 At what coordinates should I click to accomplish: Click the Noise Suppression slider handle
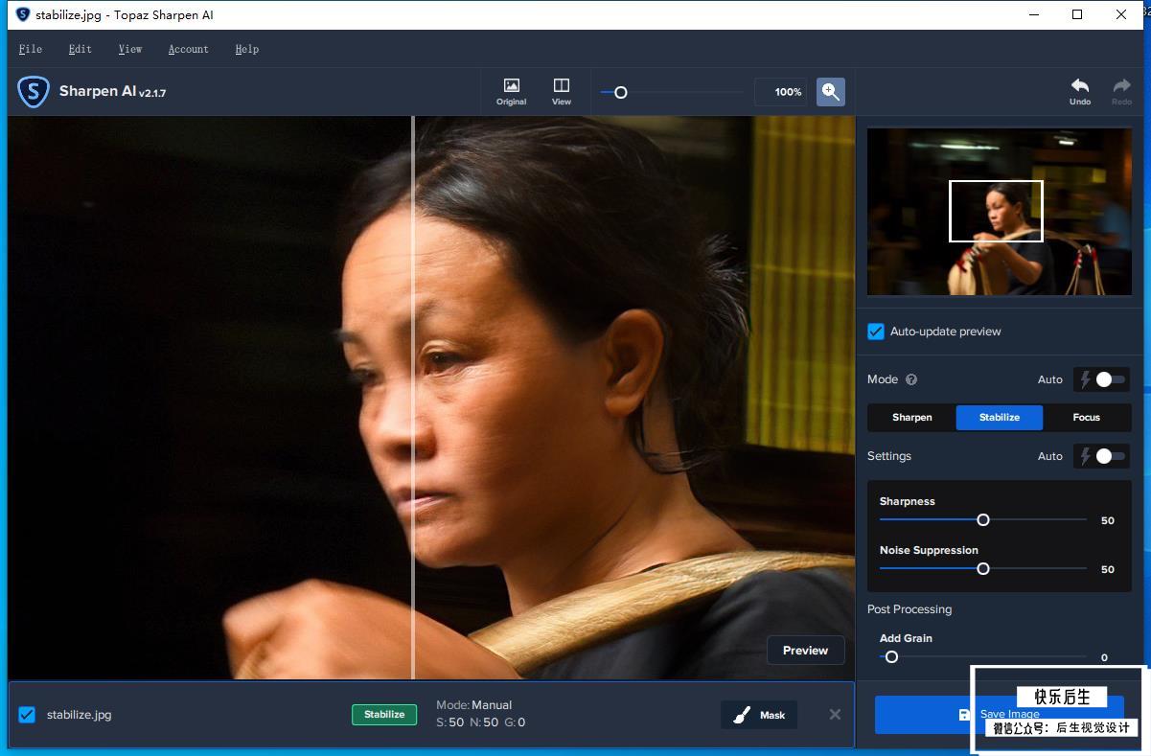983,569
